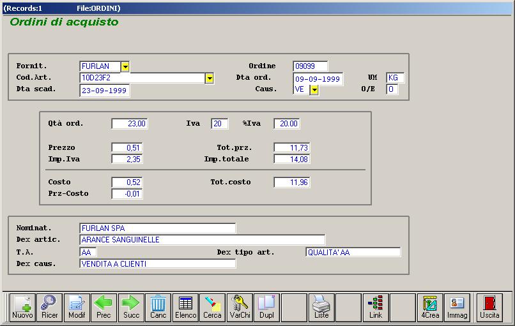Image resolution: width=515 pixels, height=326 pixels.
Task: Click the Fornit. field containing FURLAN
Action: [x=100, y=66]
